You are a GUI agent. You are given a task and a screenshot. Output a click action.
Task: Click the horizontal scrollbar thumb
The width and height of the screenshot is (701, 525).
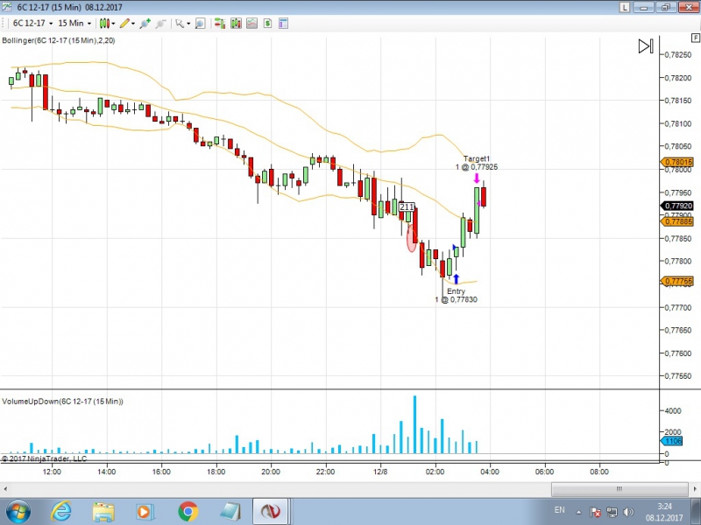click(x=620, y=489)
